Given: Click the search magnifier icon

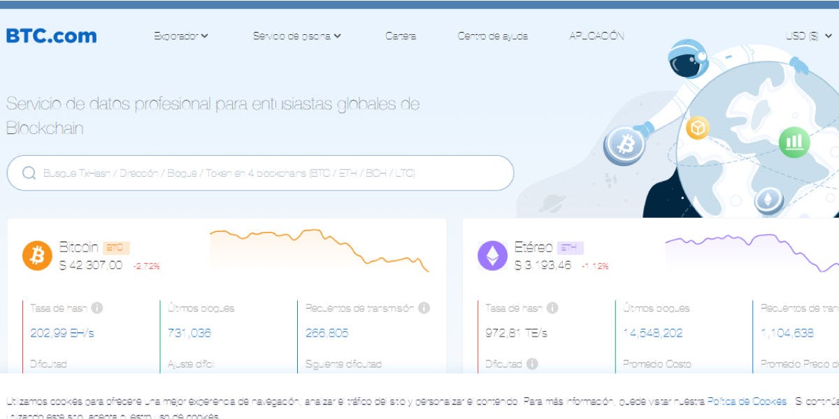Looking at the screenshot, I should (29, 173).
